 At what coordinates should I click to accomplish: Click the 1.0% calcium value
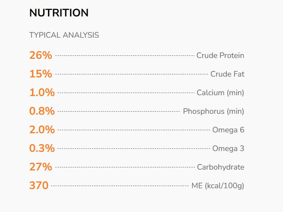click(x=42, y=93)
